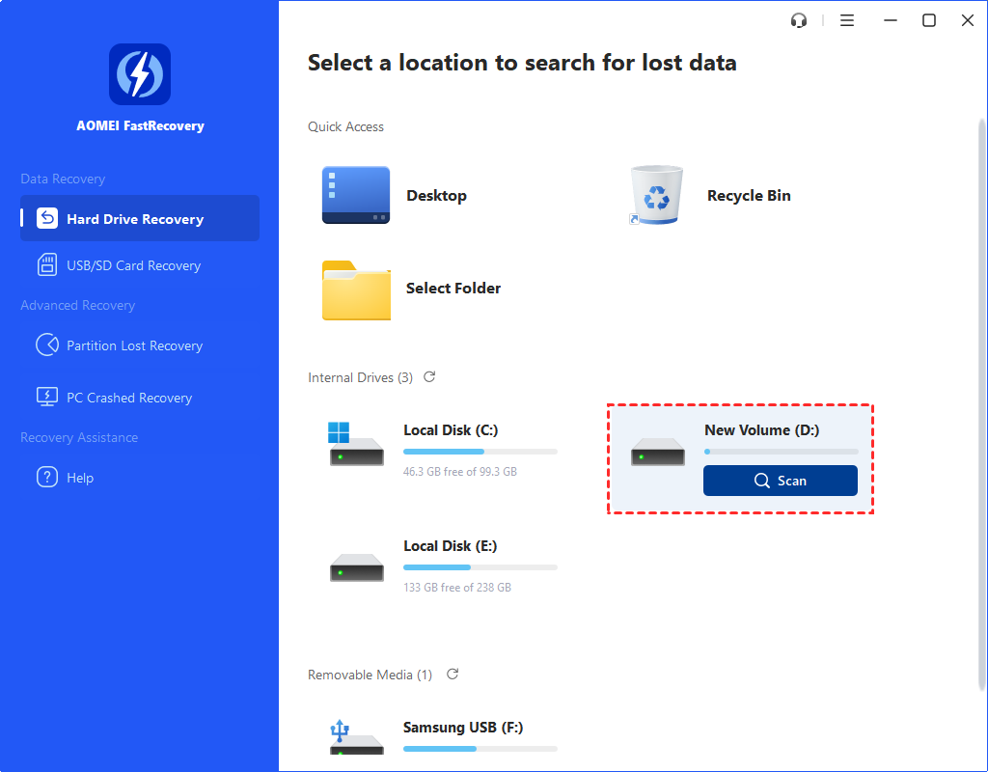Screen dimensions: 988x772
Task: Click the New Volume (D:) name
Action: click(x=762, y=429)
